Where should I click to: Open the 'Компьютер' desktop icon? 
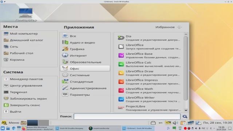(26, 15)
